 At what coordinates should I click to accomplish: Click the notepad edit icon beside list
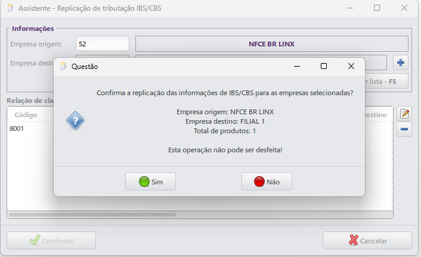click(x=404, y=114)
